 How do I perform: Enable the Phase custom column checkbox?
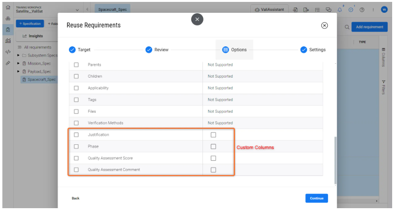coord(213,147)
